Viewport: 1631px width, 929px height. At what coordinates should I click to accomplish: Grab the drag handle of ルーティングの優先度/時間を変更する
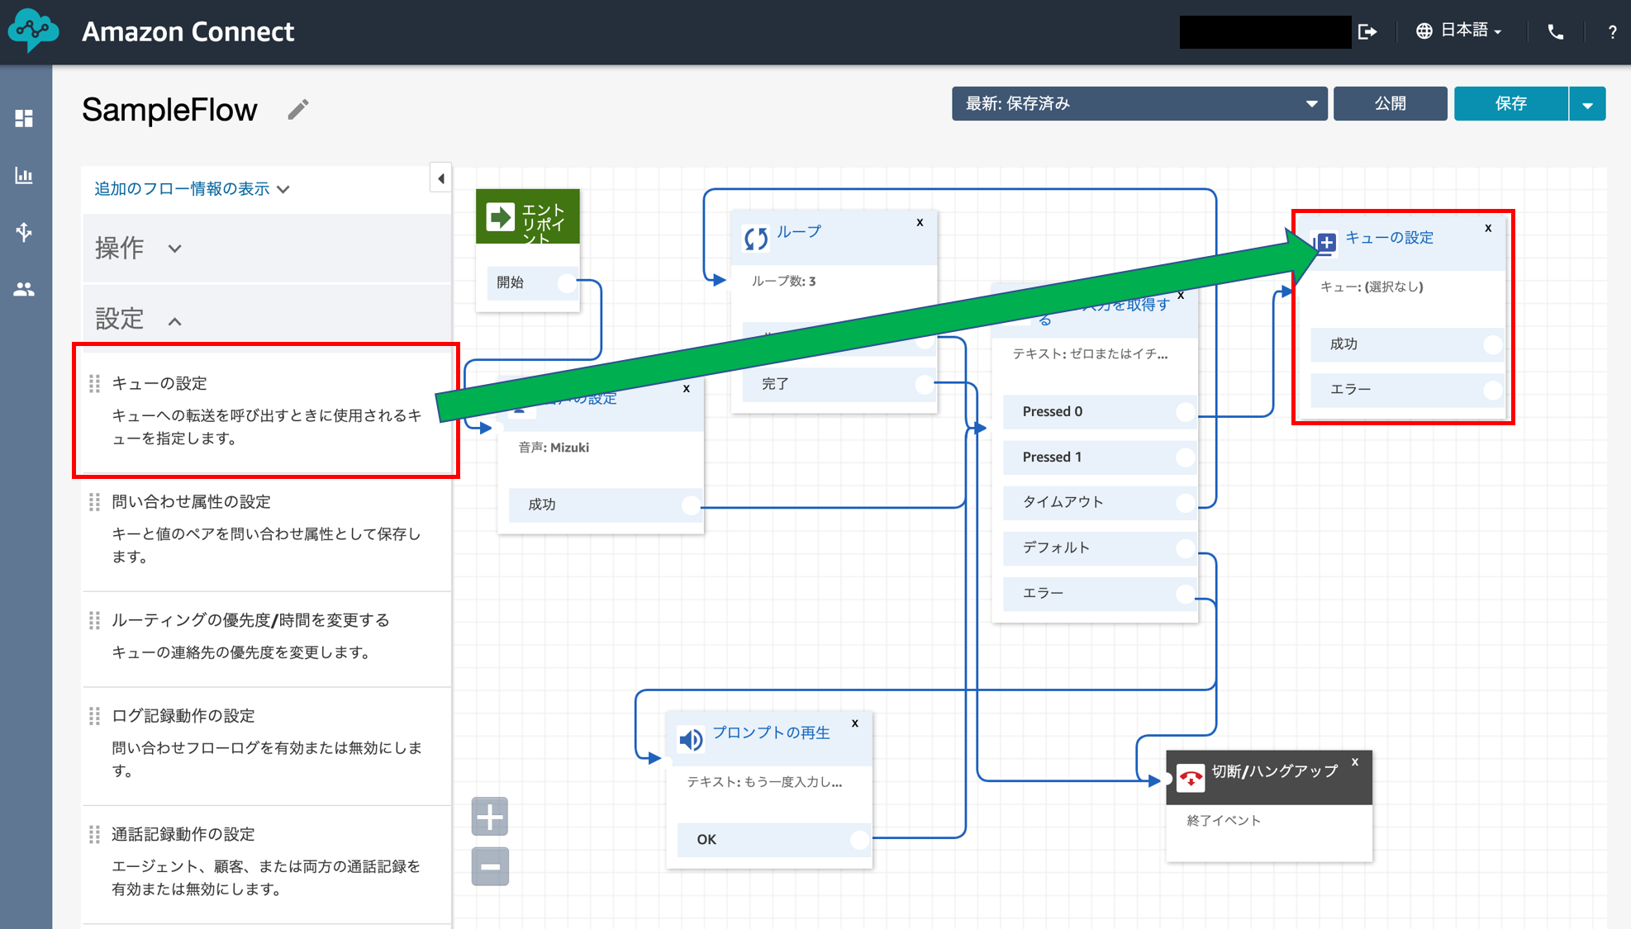pyautogui.click(x=94, y=619)
